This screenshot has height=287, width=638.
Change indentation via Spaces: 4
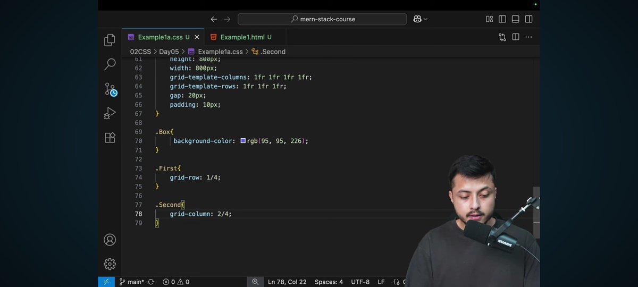pyautogui.click(x=329, y=282)
